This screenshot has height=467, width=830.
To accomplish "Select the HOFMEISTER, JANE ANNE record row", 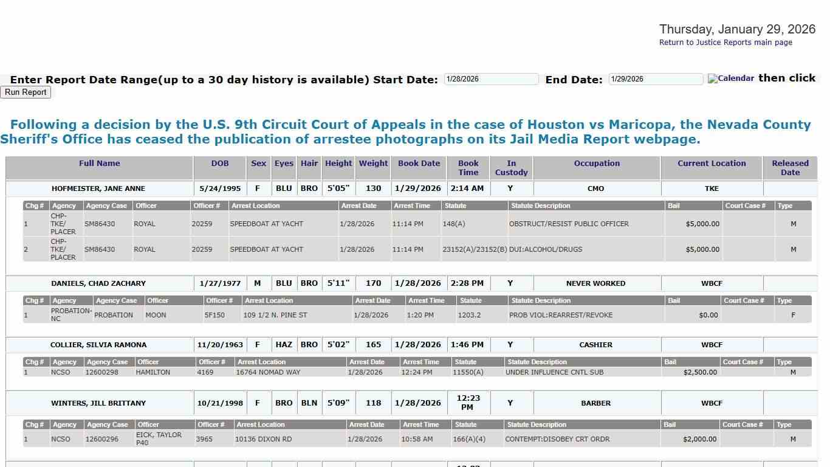I will tap(99, 189).
